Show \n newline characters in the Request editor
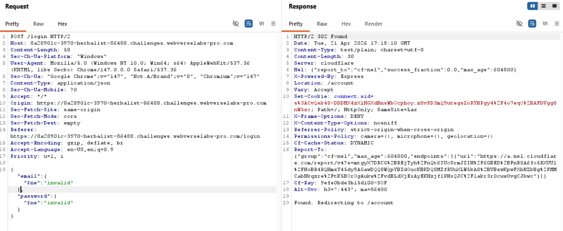Viewport: 563px width, 231px height. tap(261, 24)
